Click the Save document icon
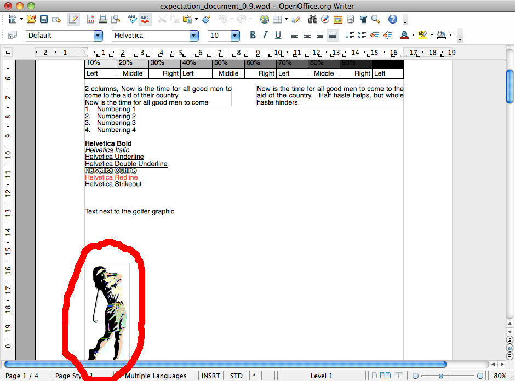The height and width of the screenshot is (381, 515). pyautogui.click(x=43, y=20)
